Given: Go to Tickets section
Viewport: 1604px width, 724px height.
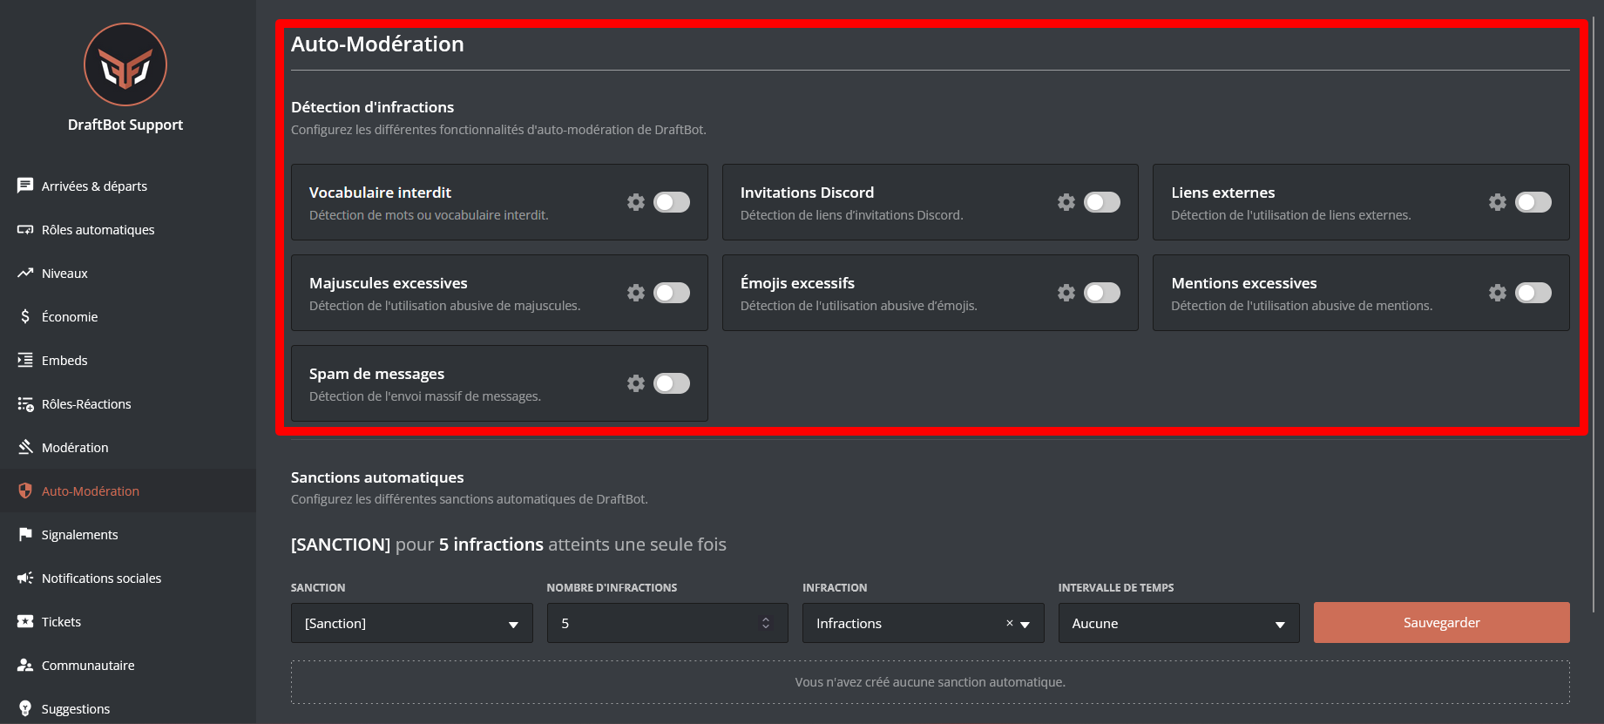Looking at the screenshot, I should tap(128, 621).
